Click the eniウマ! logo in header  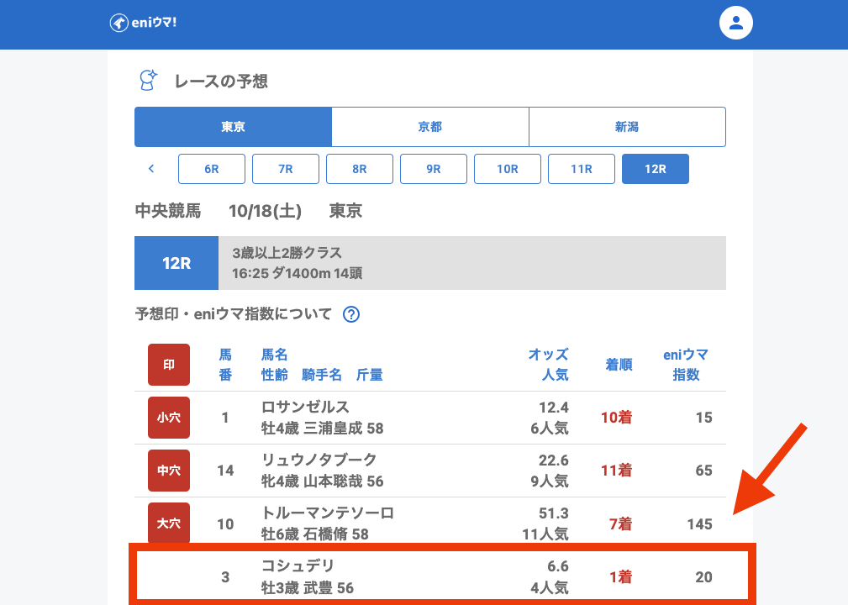[143, 23]
